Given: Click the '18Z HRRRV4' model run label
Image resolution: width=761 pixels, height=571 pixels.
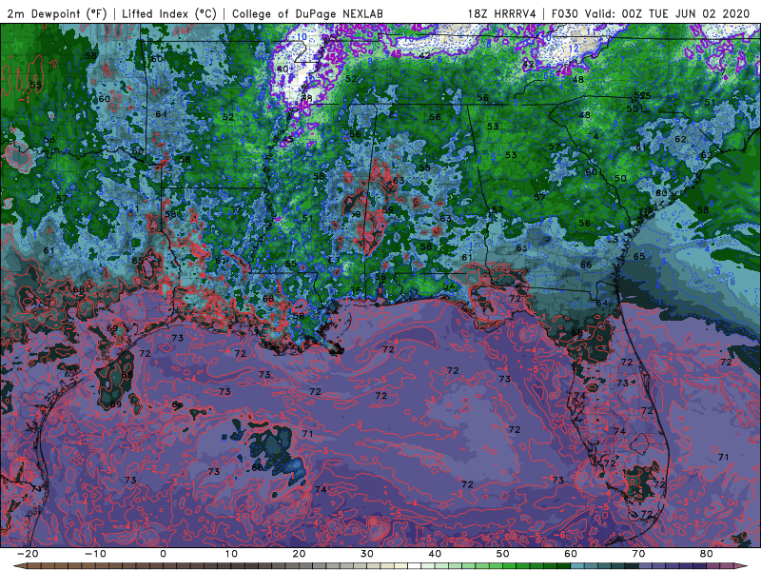Looking at the screenshot, I should (x=501, y=13).
